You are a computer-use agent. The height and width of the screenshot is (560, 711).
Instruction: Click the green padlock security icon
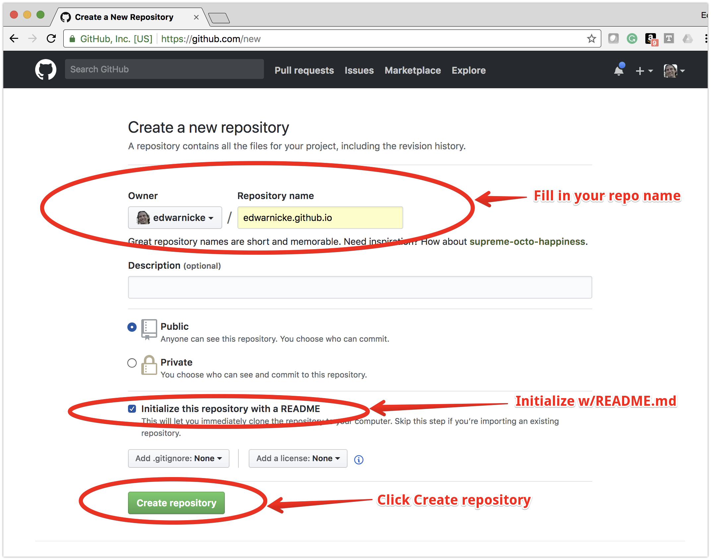coord(72,39)
